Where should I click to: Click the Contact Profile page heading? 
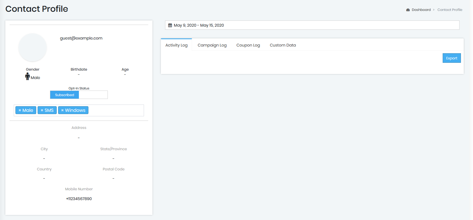[x=37, y=9]
